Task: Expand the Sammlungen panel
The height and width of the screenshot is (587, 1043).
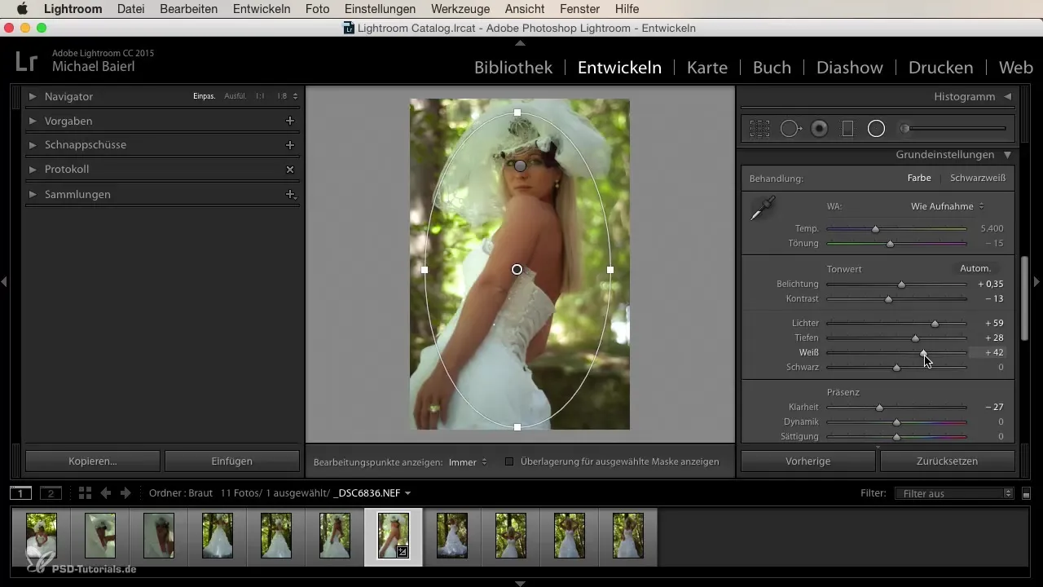Action: [x=33, y=194]
